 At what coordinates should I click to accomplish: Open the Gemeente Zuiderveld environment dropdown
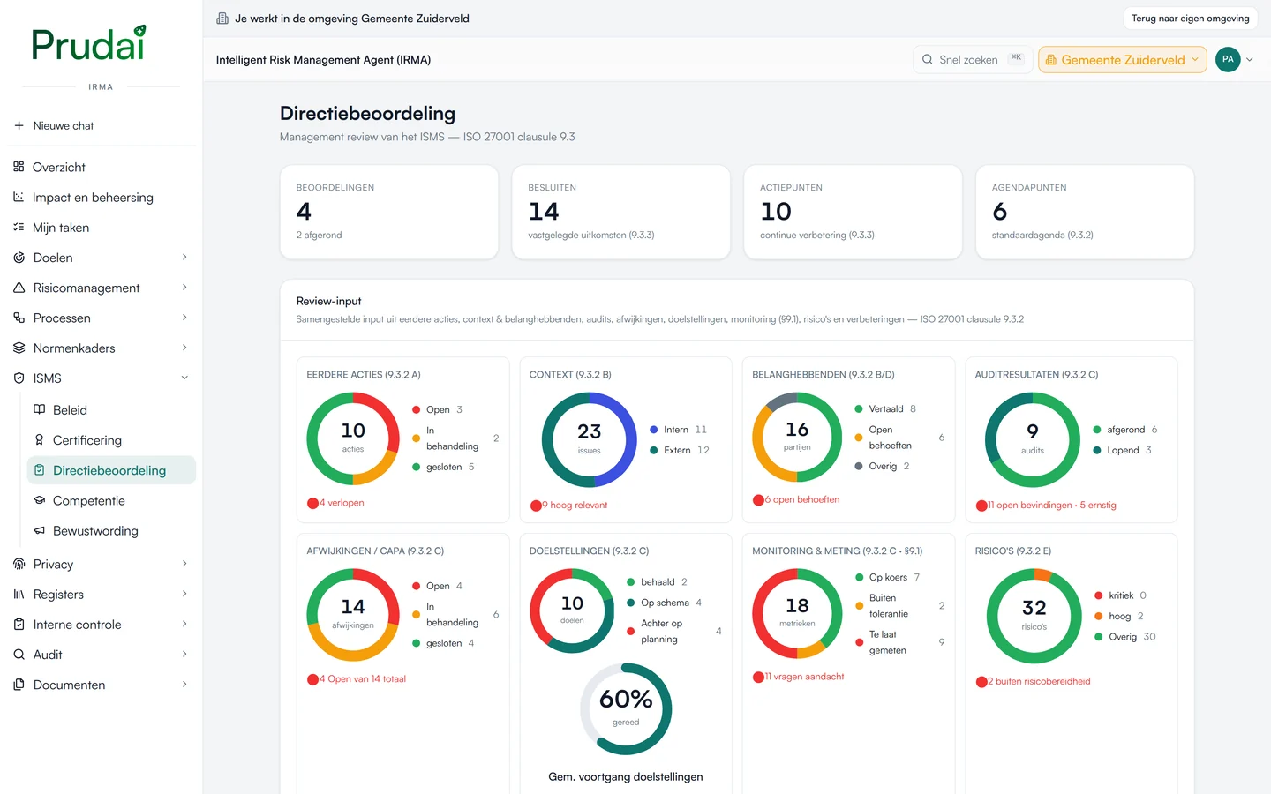click(x=1123, y=59)
